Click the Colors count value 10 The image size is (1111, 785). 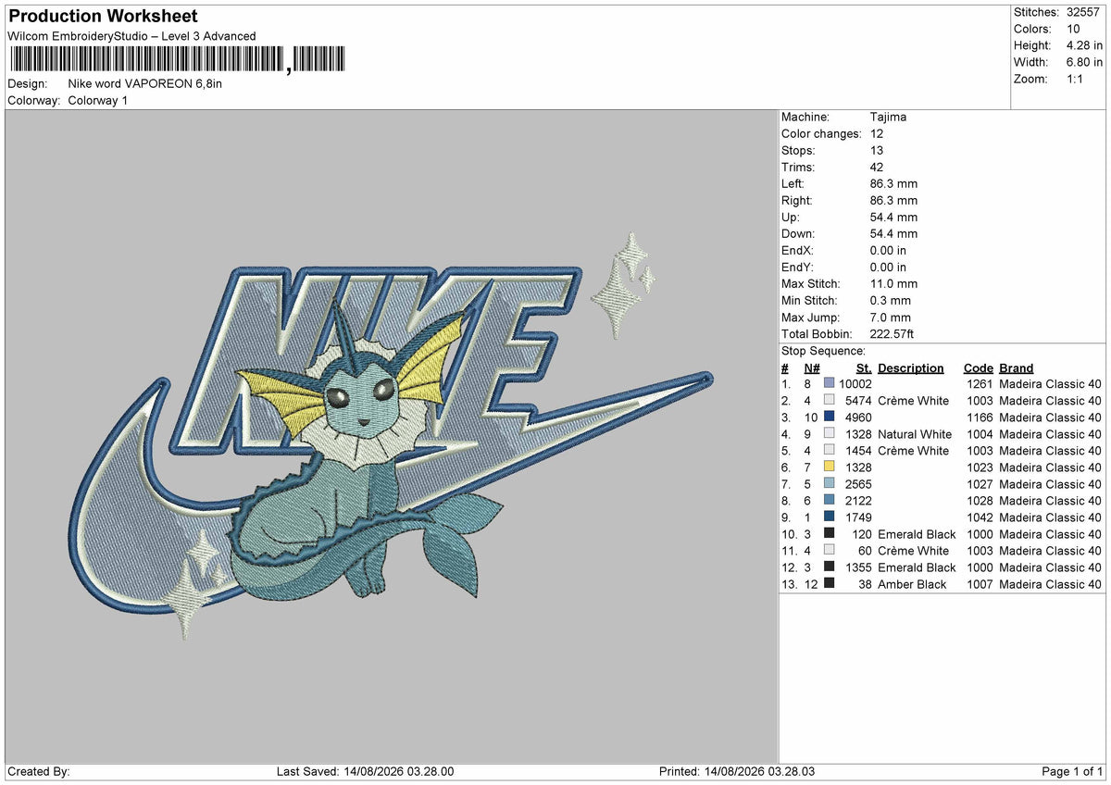(1071, 29)
